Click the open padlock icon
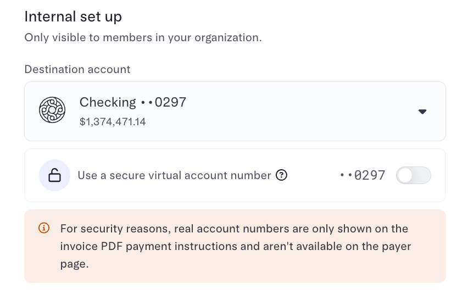468x300 pixels. [x=54, y=175]
